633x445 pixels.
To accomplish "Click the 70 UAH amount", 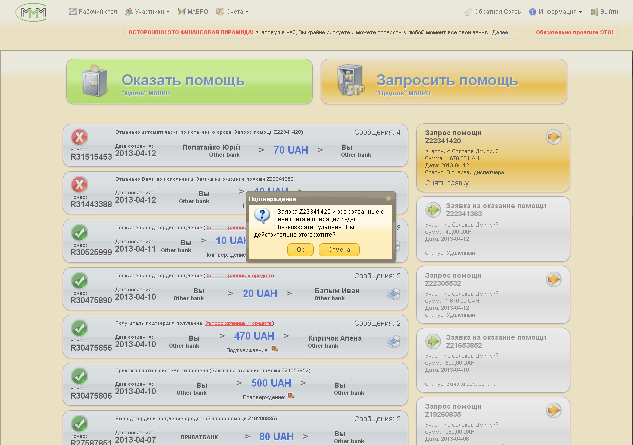I will click(291, 150).
